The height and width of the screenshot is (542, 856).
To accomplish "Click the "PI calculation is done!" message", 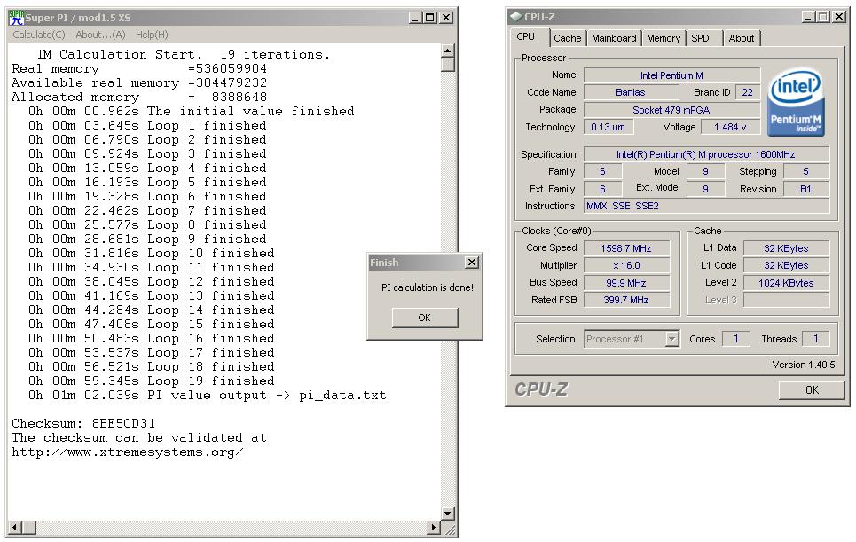I will (427, 287).
